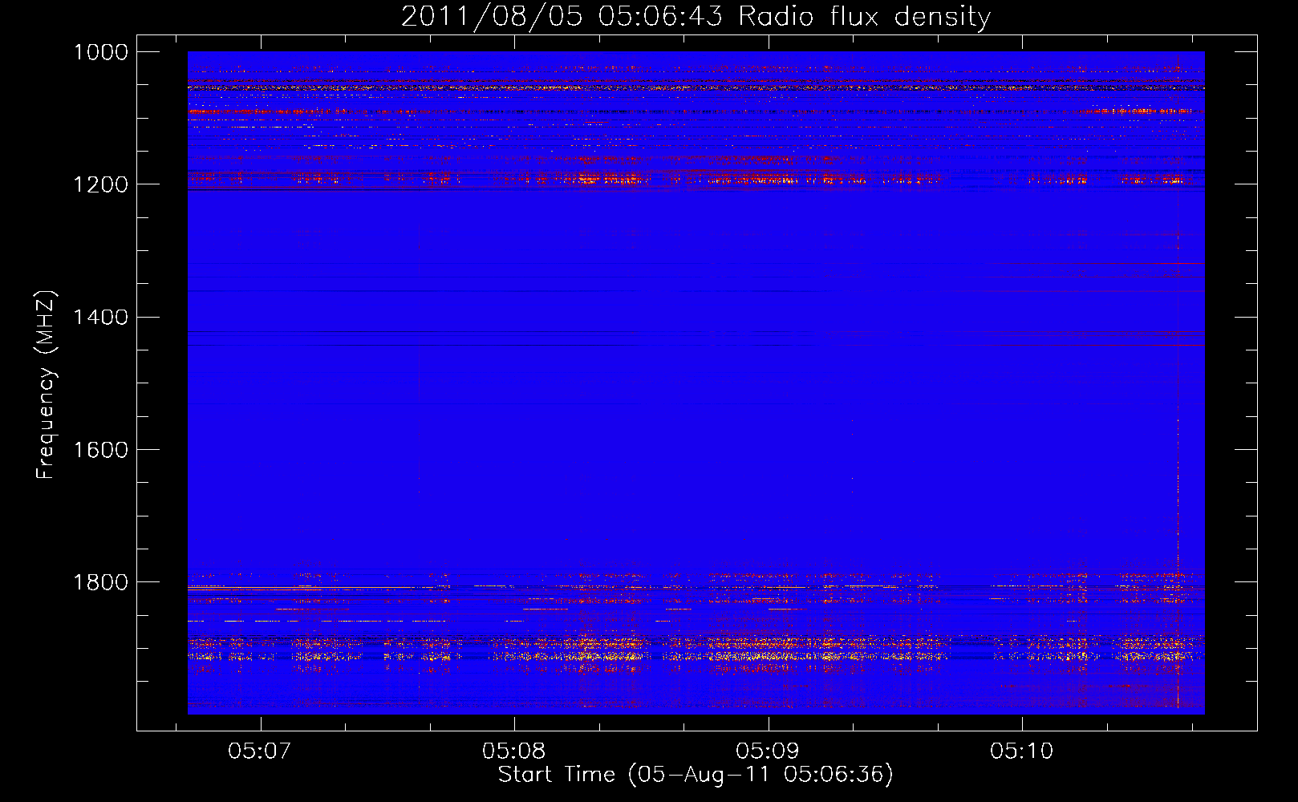This screenshot has width=1298, height=802.
Task: Click the 05:09 time tick label
Action: tap(768, 751)
